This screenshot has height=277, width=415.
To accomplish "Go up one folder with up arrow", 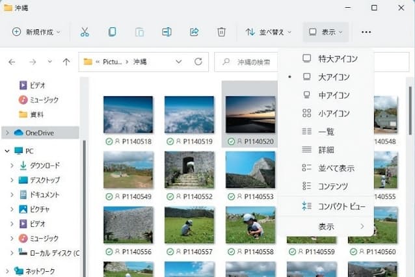I will pos(66,62).
